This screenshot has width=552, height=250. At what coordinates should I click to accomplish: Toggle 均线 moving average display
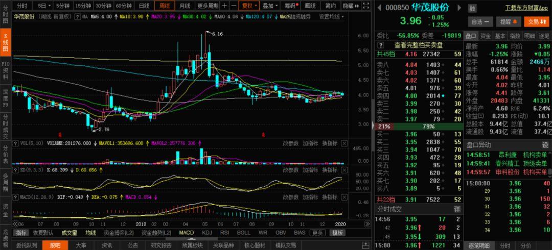[x=91, y=233]
